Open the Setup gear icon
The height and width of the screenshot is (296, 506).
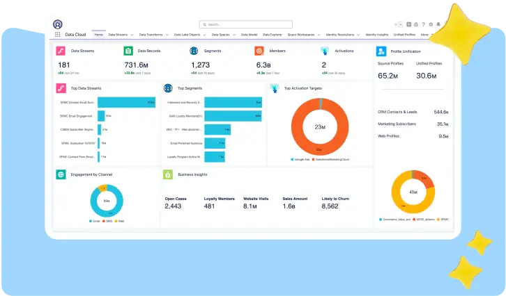click(431, 24)
